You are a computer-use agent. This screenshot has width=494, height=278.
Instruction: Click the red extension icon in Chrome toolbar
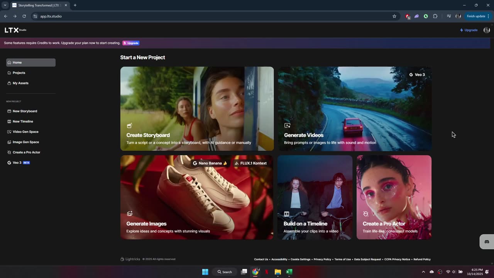[x=408, y=16]
